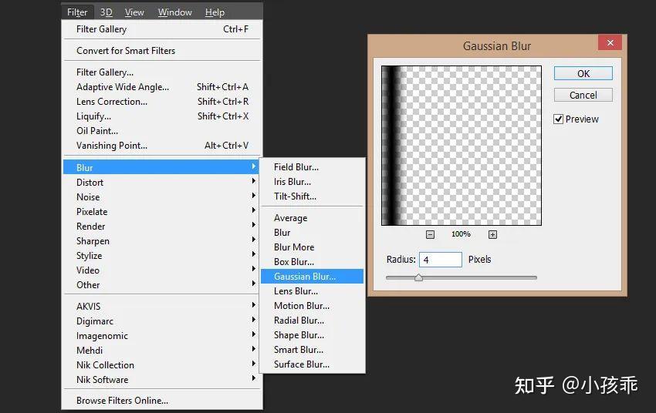Screen dimensions: 656x413
Task: Expand the Mehdi plugin submenu
Action: (x=162, y=350)
